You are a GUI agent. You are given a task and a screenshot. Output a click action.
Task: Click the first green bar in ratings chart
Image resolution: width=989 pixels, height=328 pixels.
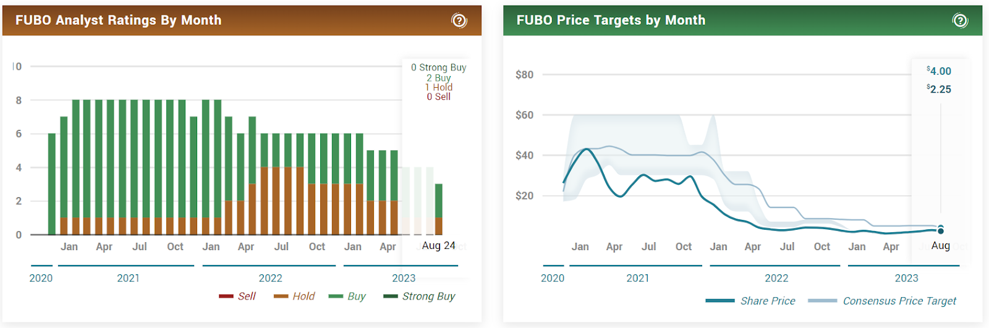52,184
